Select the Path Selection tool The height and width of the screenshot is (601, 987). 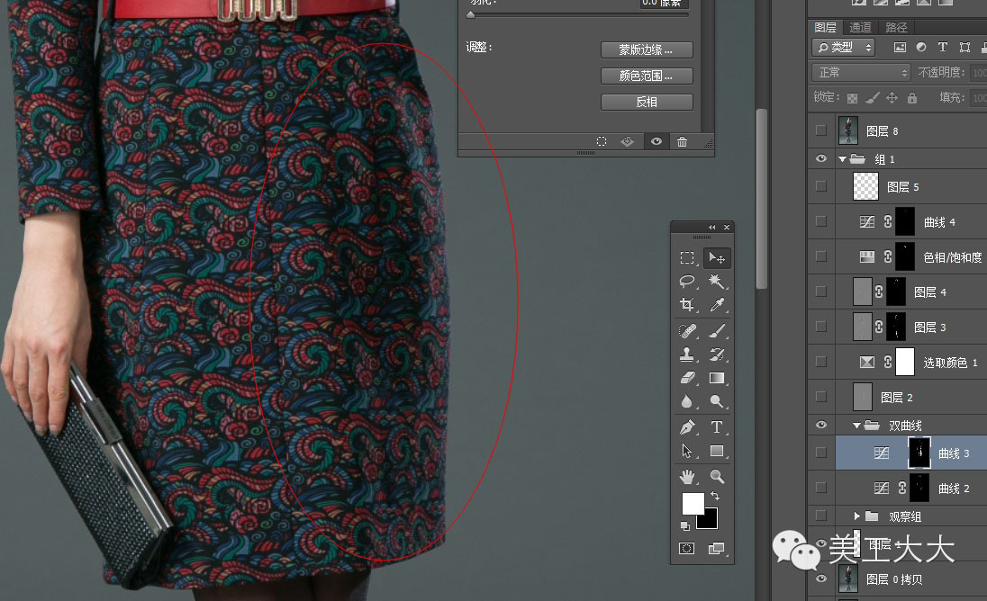tap(687, 451)
